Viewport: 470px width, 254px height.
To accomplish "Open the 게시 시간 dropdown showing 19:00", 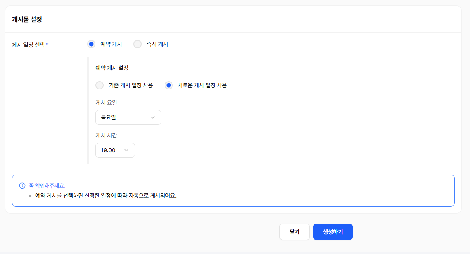I will point(115,150).
